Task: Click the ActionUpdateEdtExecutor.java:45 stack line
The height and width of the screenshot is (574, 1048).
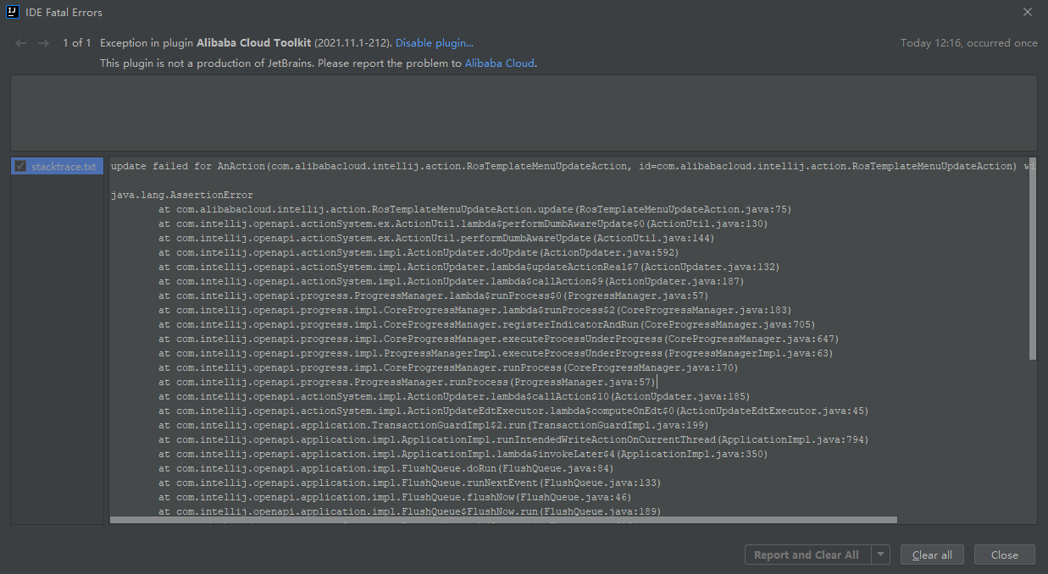Action: click(513, 411)
